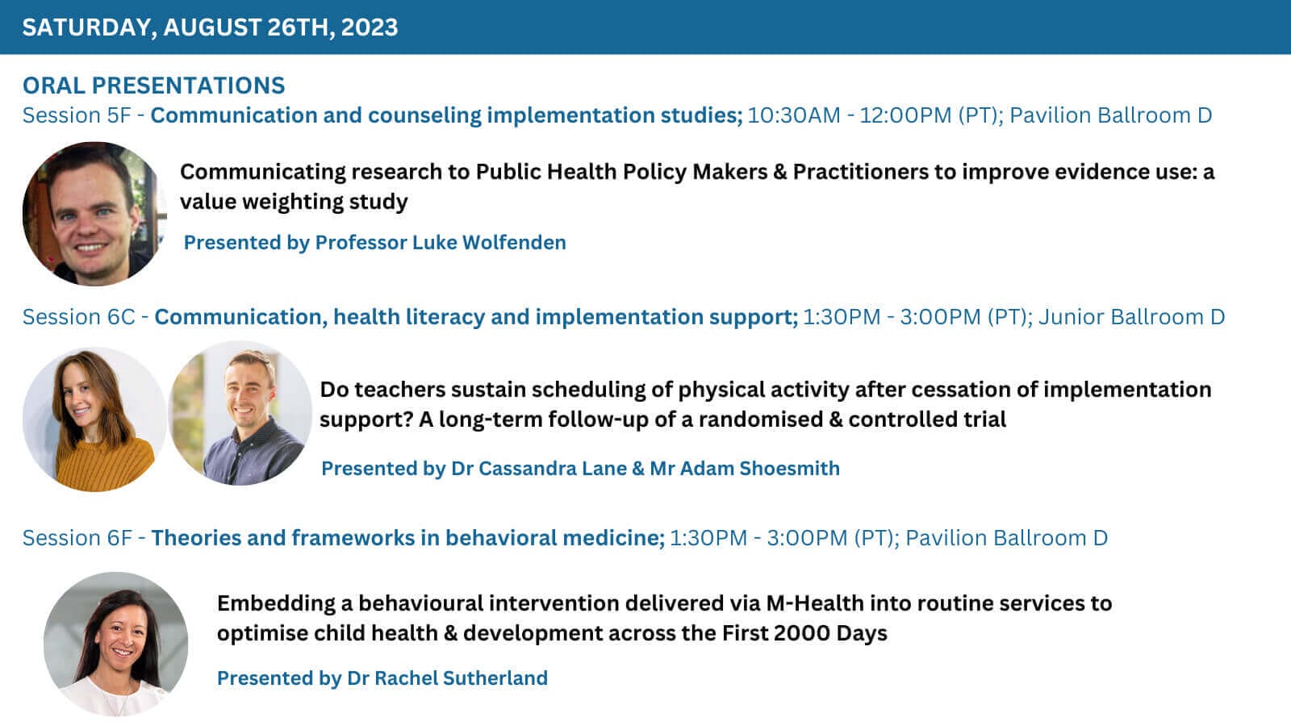
Task: Click Presented by Dr Rachel Sutherland
Action: tap(382, 678)
